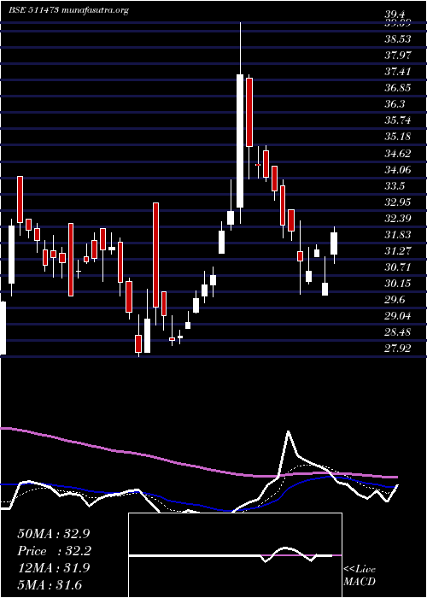The image size is (427, 598).
Task: Select the 27.92 price axis label
Action: 397,349
